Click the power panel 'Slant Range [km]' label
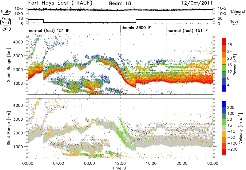246x170 pixels. pos(9,65)
